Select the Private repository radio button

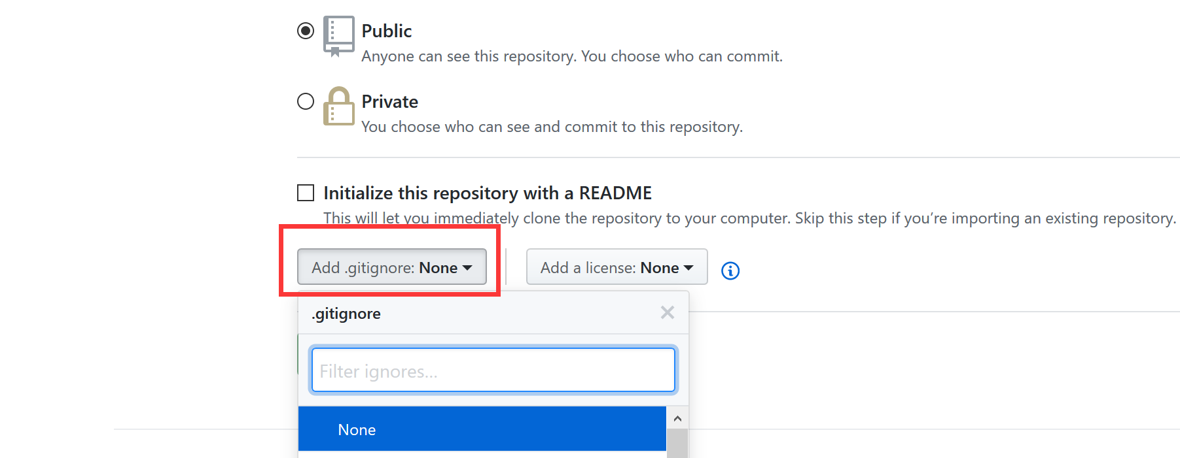306,101
